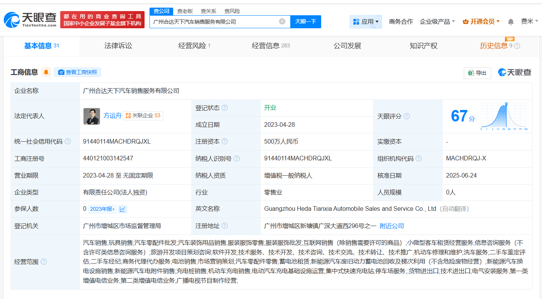
Task: Click the notification bell icon in header
Action: coord(511,22)
